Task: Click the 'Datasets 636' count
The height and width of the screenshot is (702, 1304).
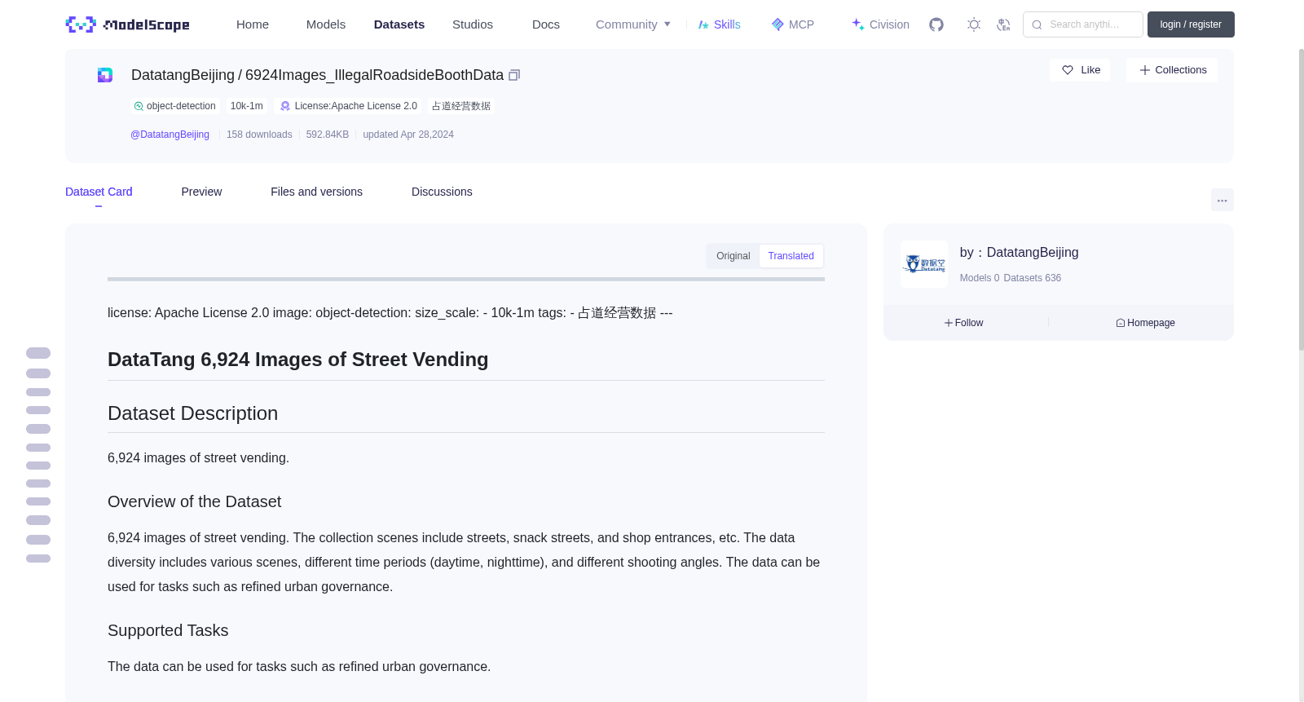Action: [x=1033, y=278]
